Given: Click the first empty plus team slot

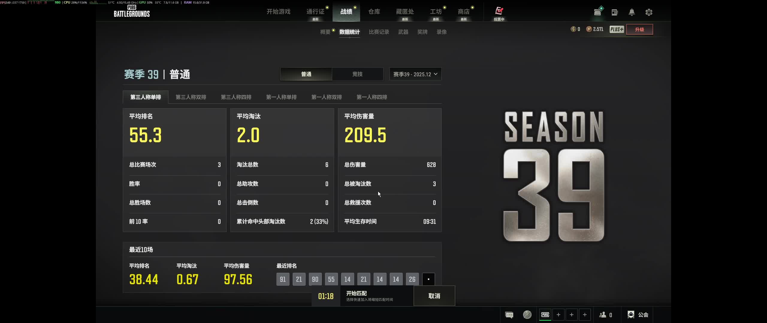Looking at the screenshot, I should point(558,315).
